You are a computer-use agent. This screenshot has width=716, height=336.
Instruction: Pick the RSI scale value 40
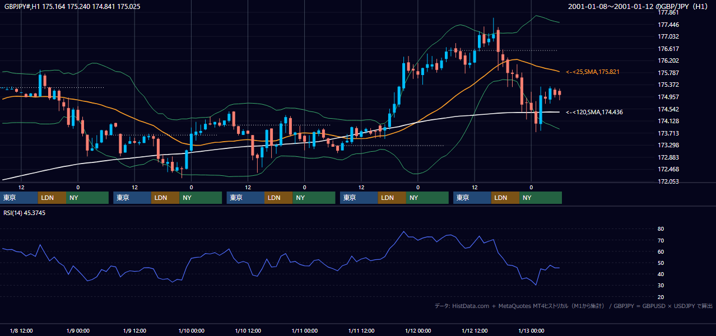pyautogui.click(x=661, y=274)
